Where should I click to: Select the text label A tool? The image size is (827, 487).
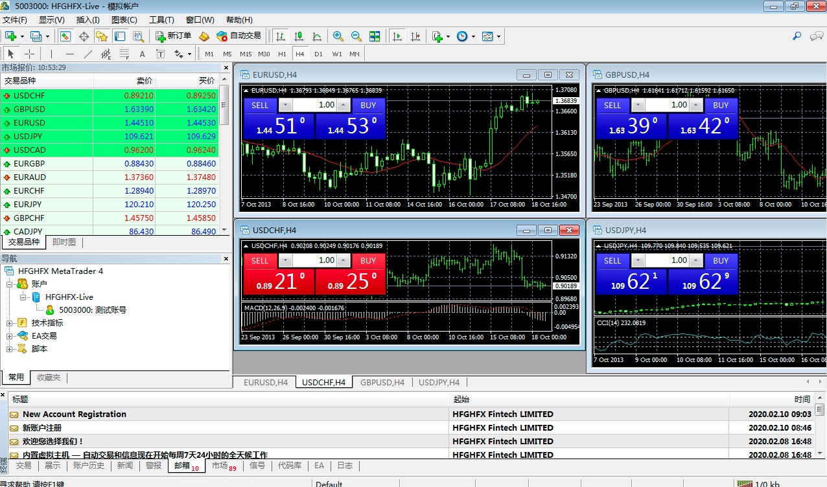pos(143,54)
